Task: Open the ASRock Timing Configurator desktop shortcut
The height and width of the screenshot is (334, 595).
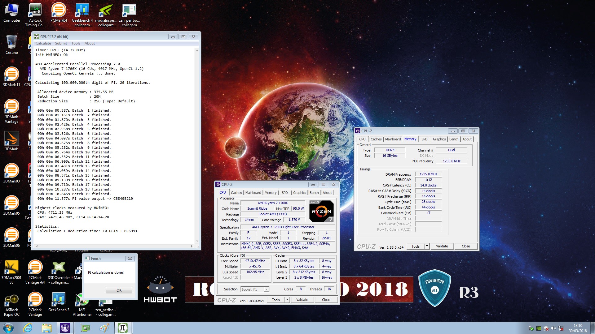Action: pyautogui.click(x=35, y=15)
